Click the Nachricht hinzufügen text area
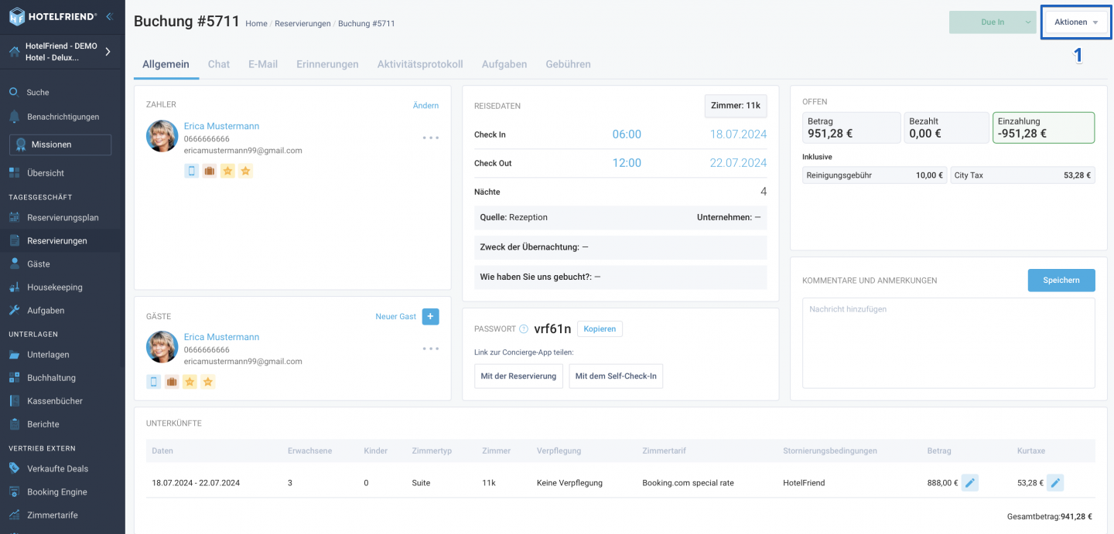1114x534 pixels. pos(948,343)
